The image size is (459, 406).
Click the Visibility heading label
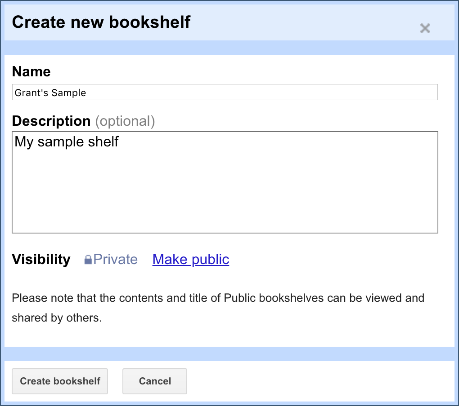pos(41,260)
